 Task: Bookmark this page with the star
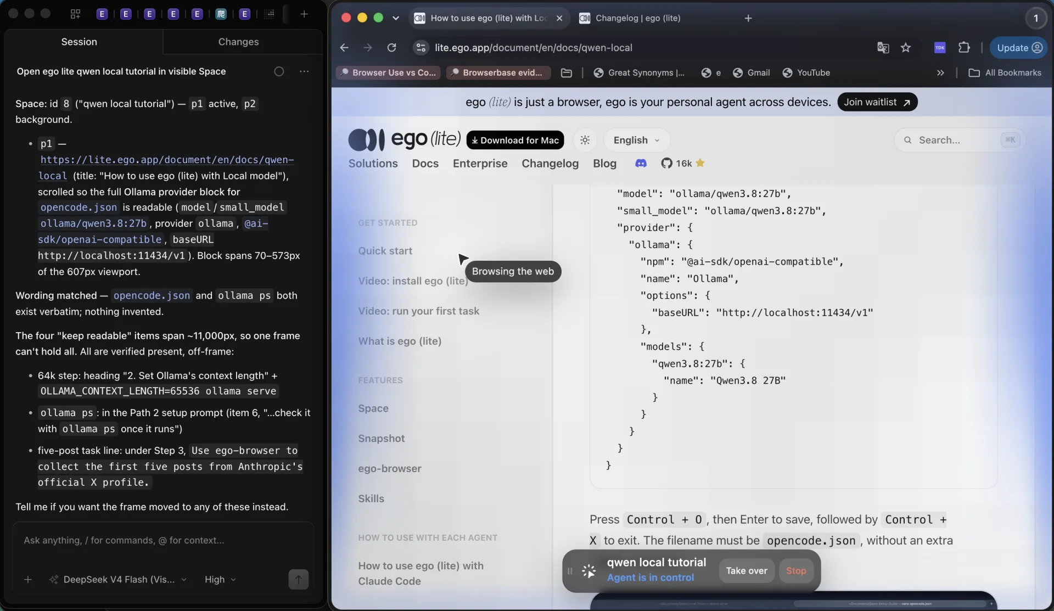906,48
